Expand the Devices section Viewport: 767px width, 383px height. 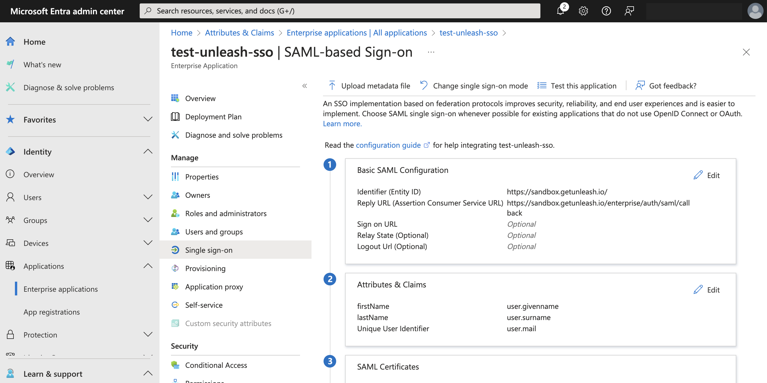148,243
